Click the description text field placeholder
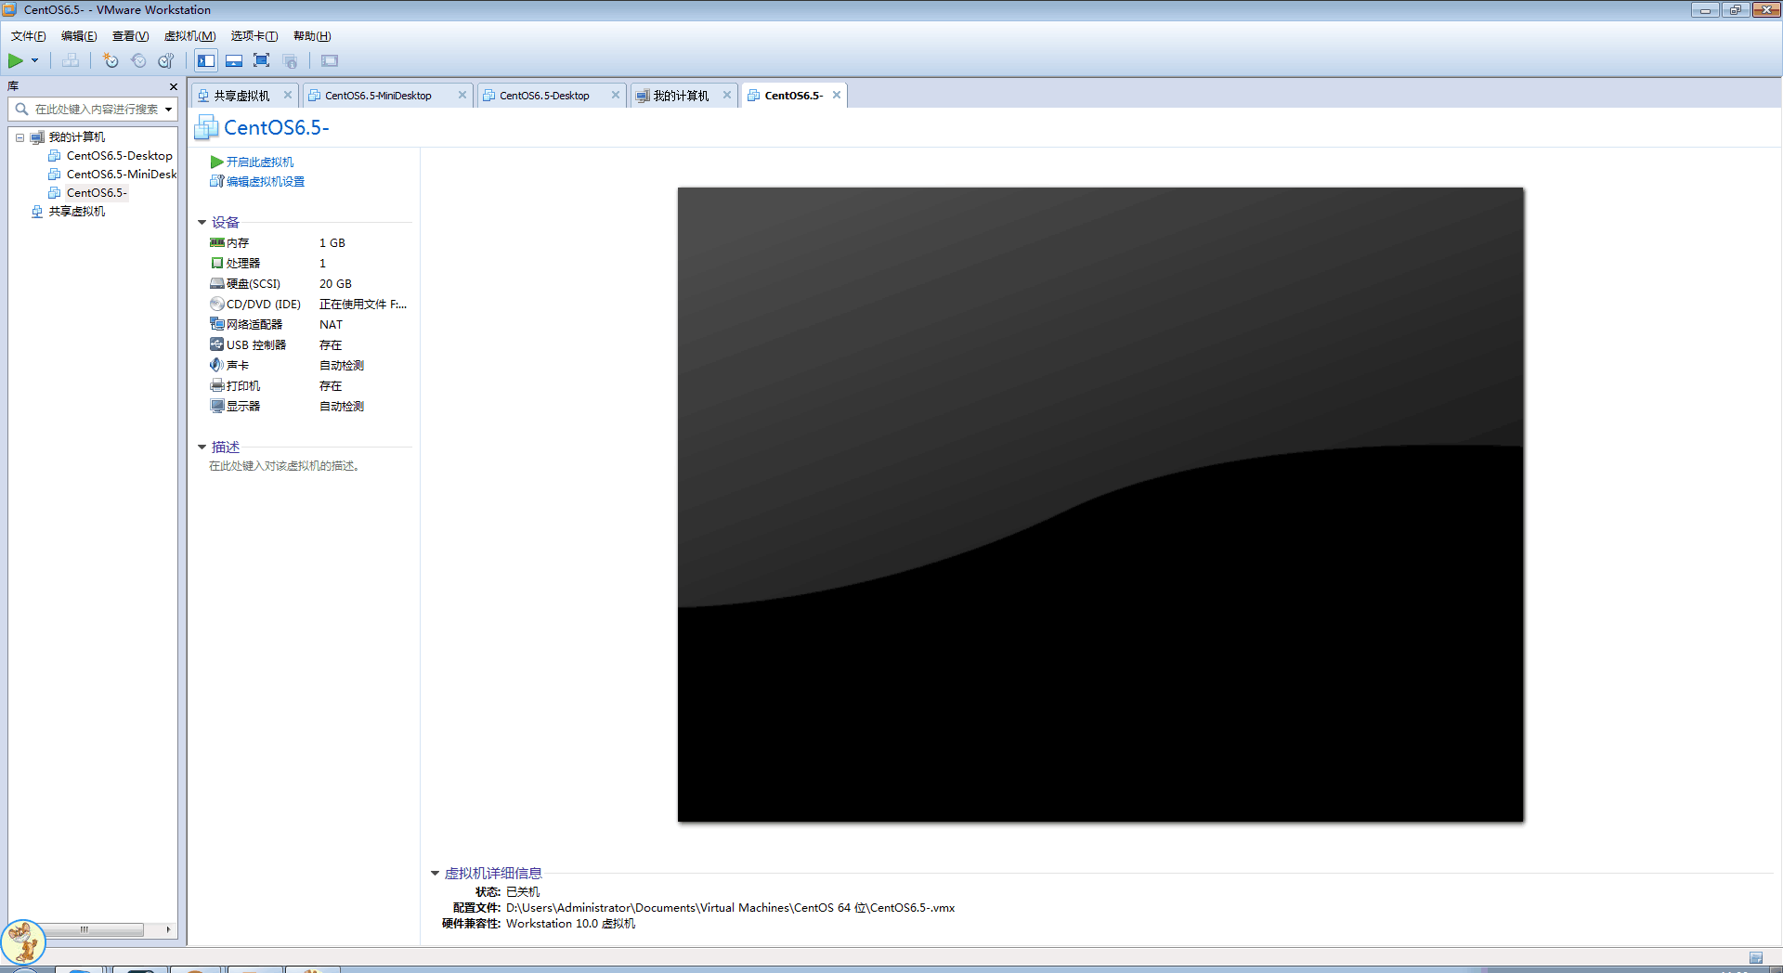This screenshot has width=1783, height=973. (284, 466)
